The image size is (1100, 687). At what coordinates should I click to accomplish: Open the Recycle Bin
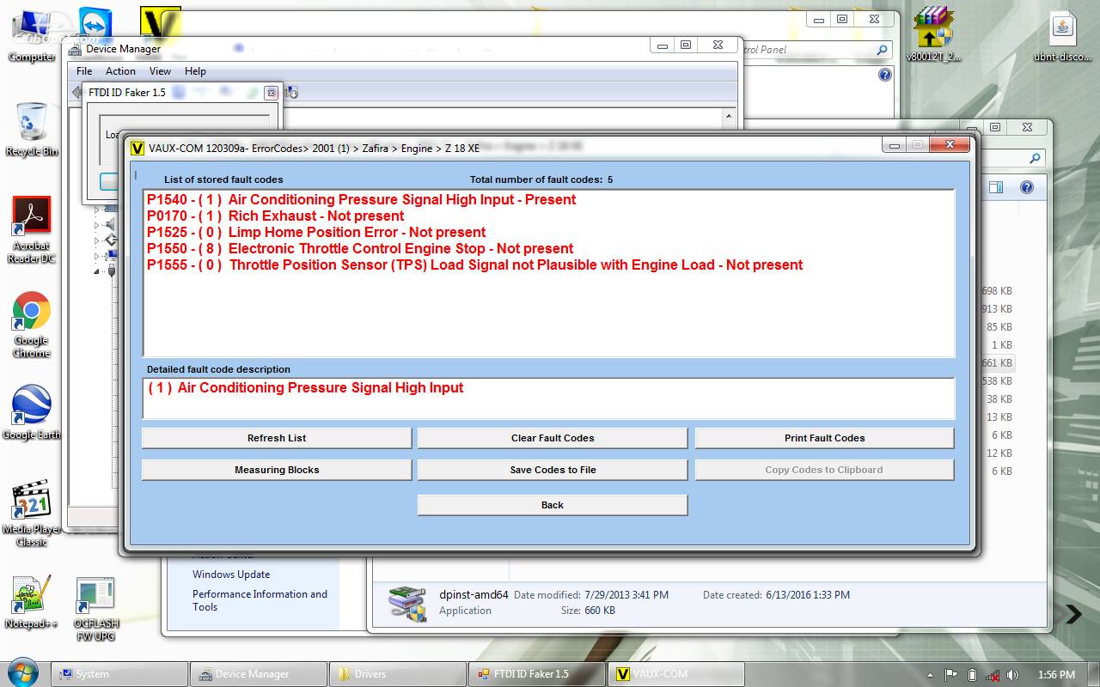pos(31,129)
